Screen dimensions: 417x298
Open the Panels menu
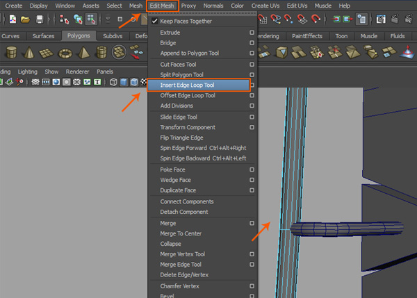tap(105, 72)
